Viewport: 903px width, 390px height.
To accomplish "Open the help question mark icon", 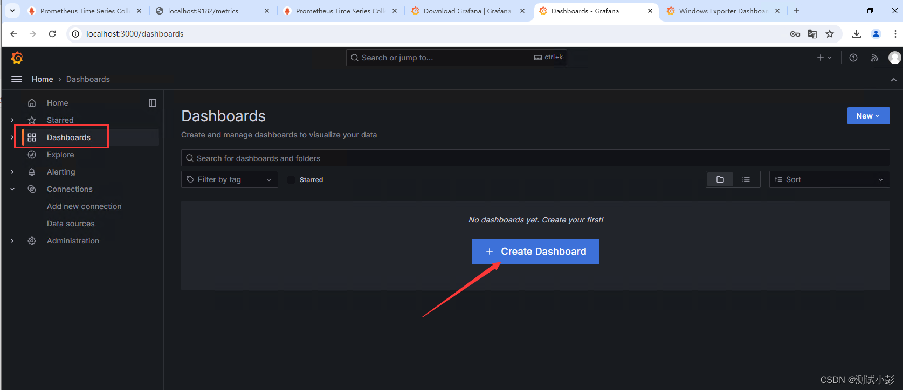I will [x=853, y=58].
